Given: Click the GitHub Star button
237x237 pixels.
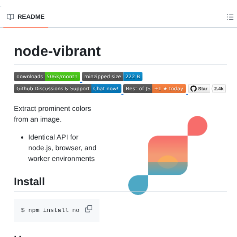Looking at the screenshot, I should point(199,89).
